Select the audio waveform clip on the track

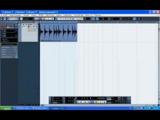(x=59, y=33)
